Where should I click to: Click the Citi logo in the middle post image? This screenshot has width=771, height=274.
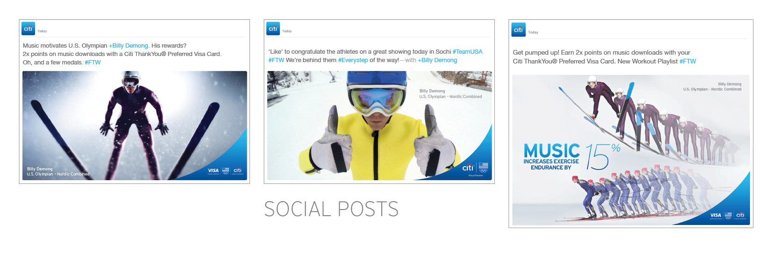tap(468, 168)
